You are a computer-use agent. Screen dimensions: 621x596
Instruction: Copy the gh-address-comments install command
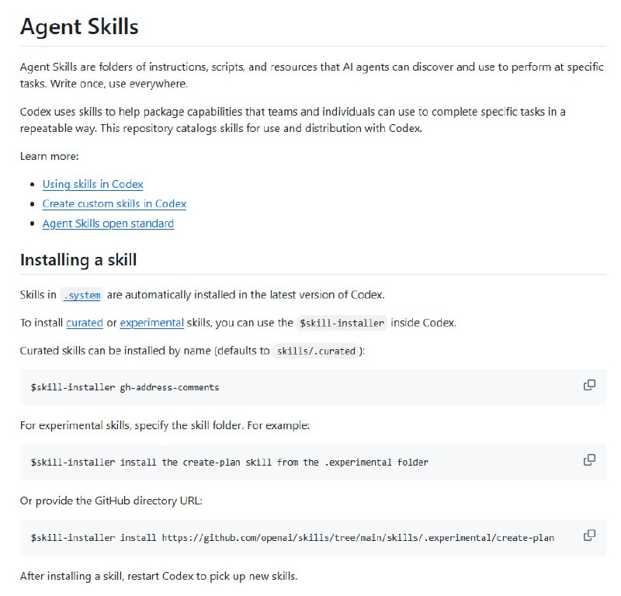click(590, 386)
